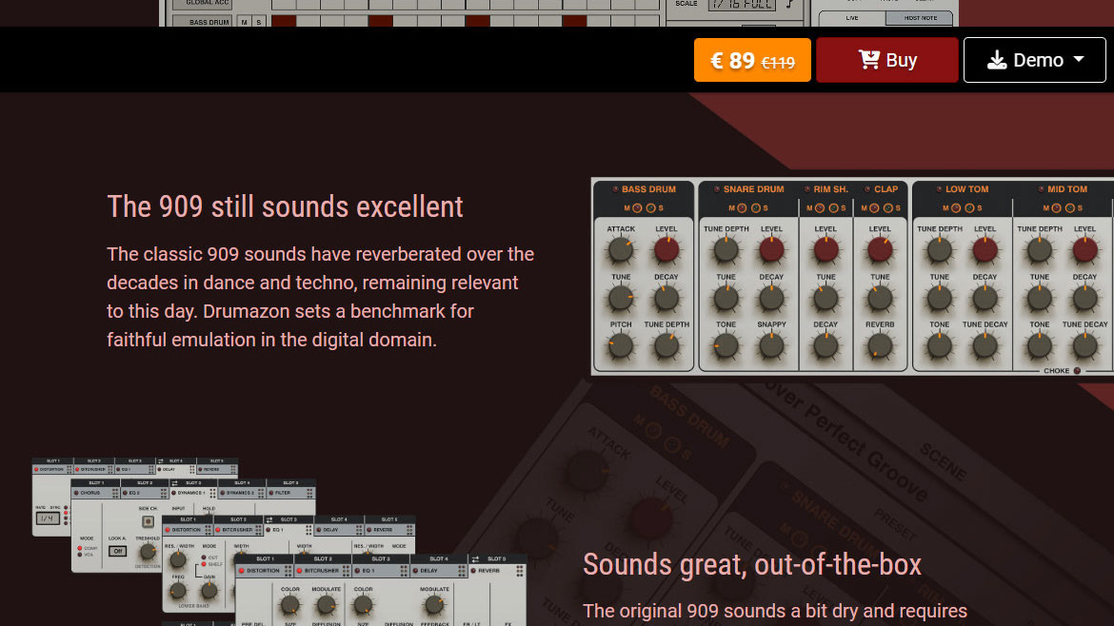The image size is (1114, 626).
Task: Toggle the Clap power LED
Action: coord(867,189)
